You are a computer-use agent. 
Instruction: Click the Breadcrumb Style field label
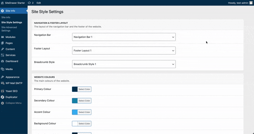tap(44, 62)
